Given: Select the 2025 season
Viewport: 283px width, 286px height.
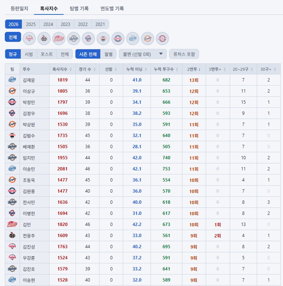Looking at the screenshot, I should tap(31, 24).
